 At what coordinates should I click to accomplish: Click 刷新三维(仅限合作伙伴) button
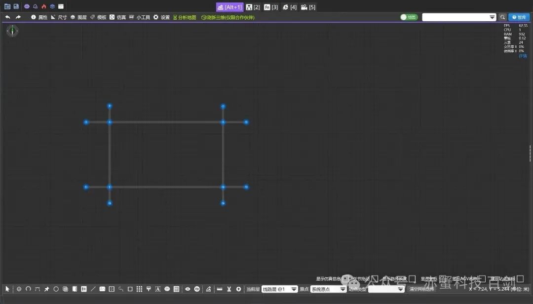click(228, 17)
